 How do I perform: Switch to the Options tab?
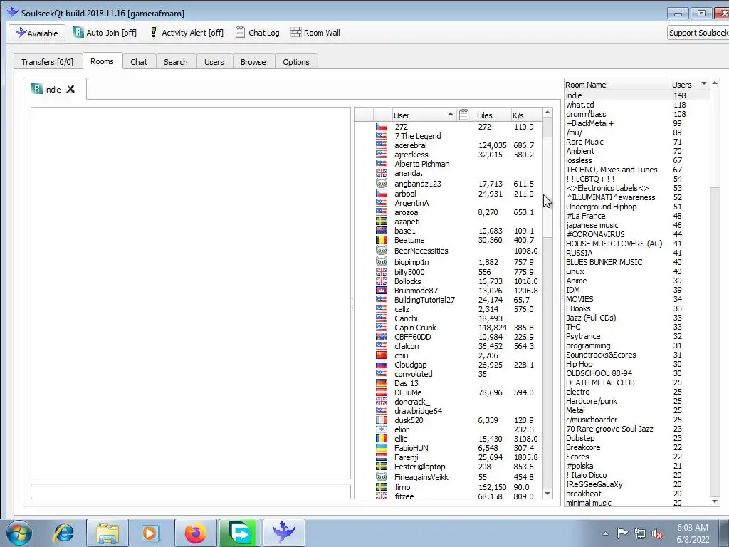point(296,62)
